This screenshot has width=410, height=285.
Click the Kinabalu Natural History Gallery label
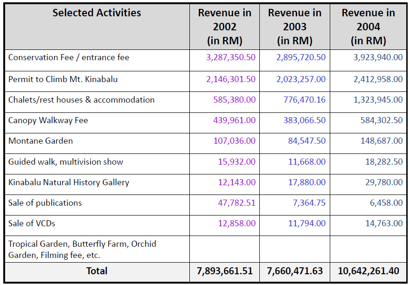click(69, 182)
